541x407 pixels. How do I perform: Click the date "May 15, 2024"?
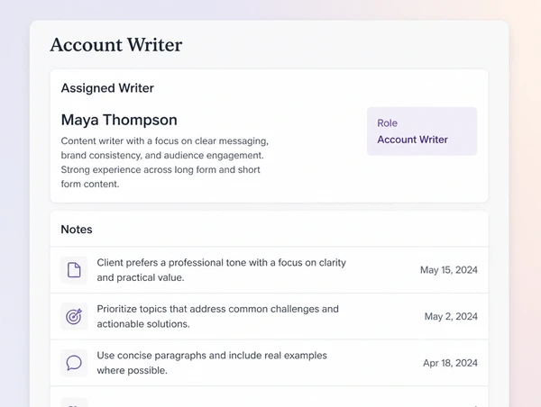449,270
